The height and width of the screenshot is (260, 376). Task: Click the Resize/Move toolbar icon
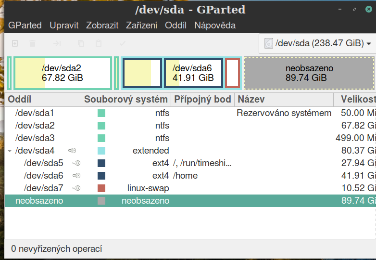point(57,44)
